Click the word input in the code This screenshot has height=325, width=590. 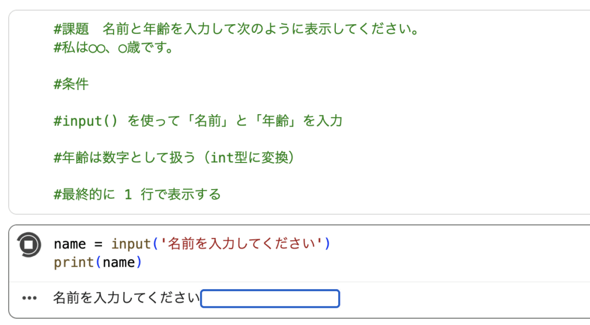[131, 244]
